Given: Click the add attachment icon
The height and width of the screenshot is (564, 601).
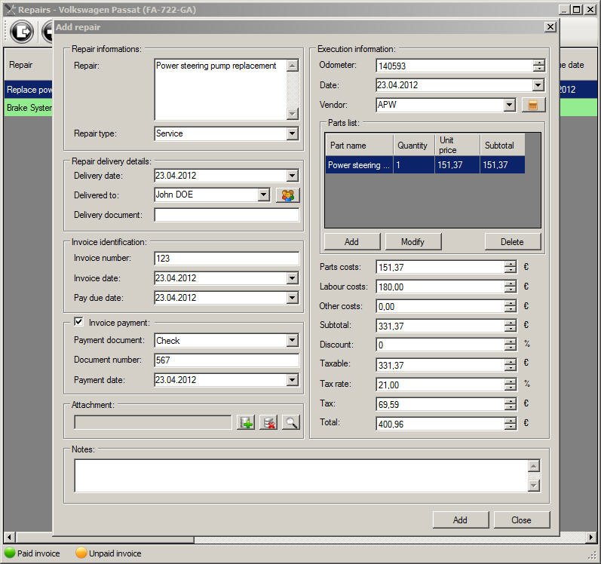Looking at the screenshot, I should pyautogui.click(x=246, y=423).
